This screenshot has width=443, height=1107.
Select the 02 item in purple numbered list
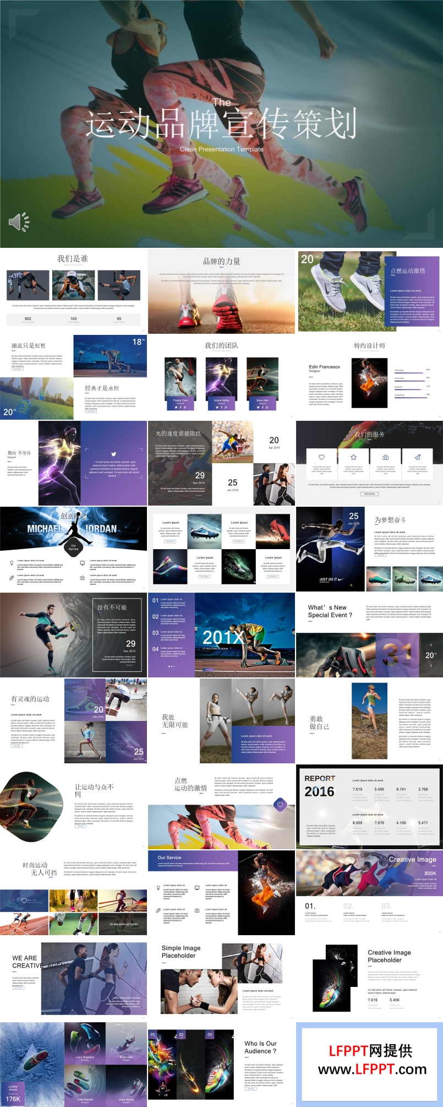156,616
